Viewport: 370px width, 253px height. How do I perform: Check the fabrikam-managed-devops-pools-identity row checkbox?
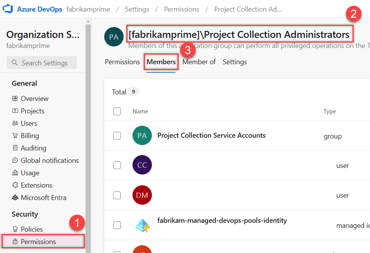(x=117, y=225)
